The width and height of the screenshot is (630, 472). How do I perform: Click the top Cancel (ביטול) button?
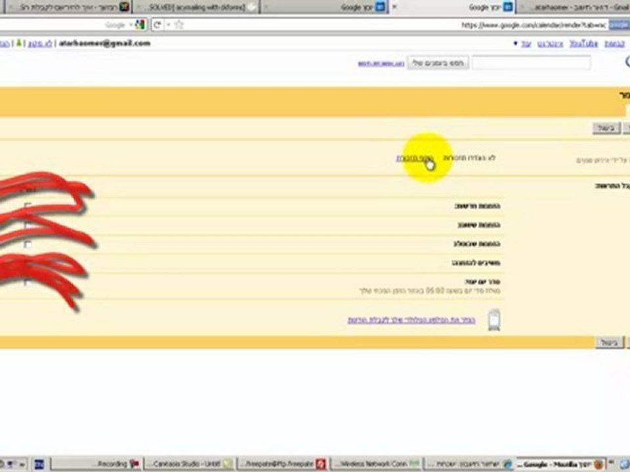pos(606,128)
